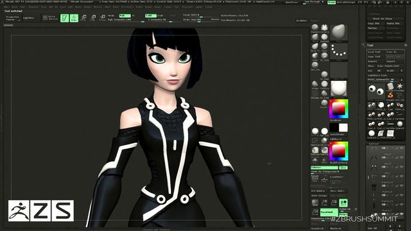Pick the SimpleBrush S tool icon
Screen dimensions: 411x231
390,95
